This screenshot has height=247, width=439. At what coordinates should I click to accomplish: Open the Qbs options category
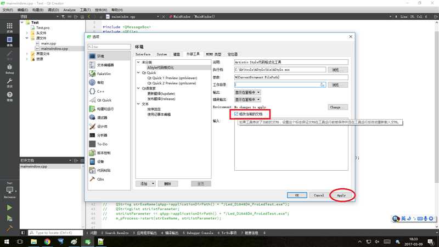pyautogui.click(x=109, y=179)
